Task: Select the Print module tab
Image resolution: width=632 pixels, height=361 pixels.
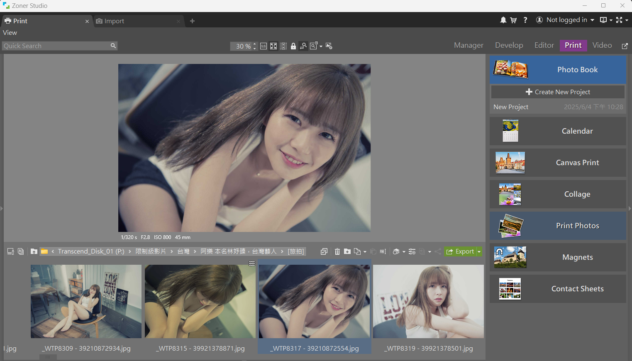Action: point(573,45)
